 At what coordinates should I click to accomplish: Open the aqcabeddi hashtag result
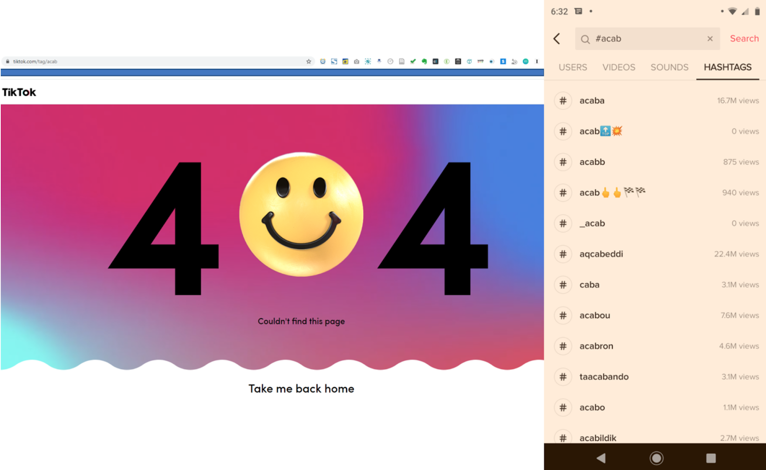(x=655, y=254)
